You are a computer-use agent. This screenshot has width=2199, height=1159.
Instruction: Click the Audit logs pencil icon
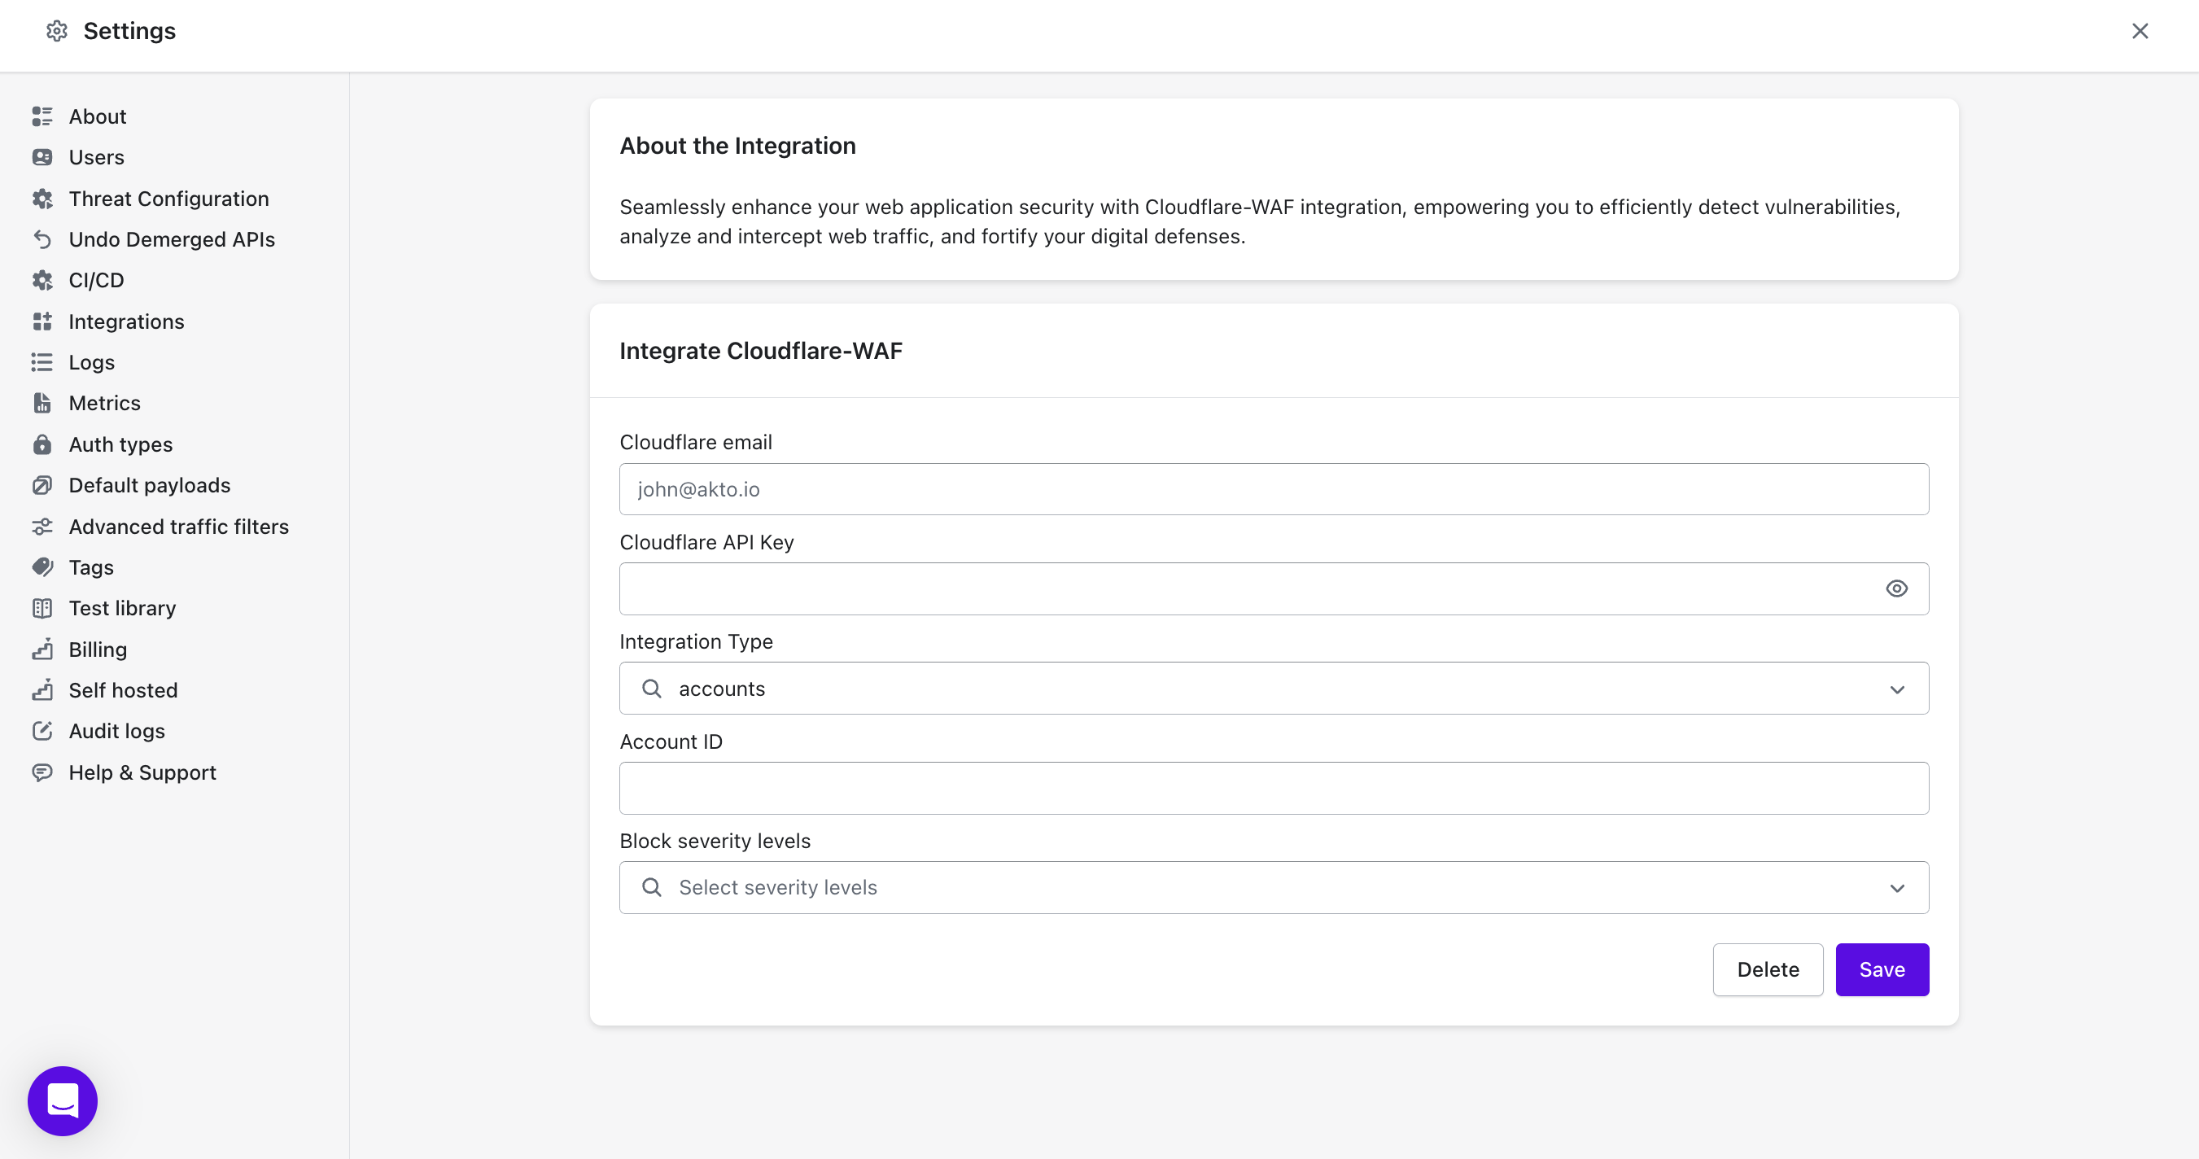pyautogui.click(x=42, y=732)
